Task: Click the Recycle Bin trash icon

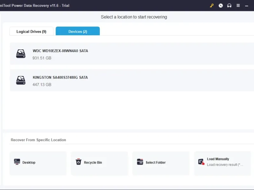Action: 78,162
